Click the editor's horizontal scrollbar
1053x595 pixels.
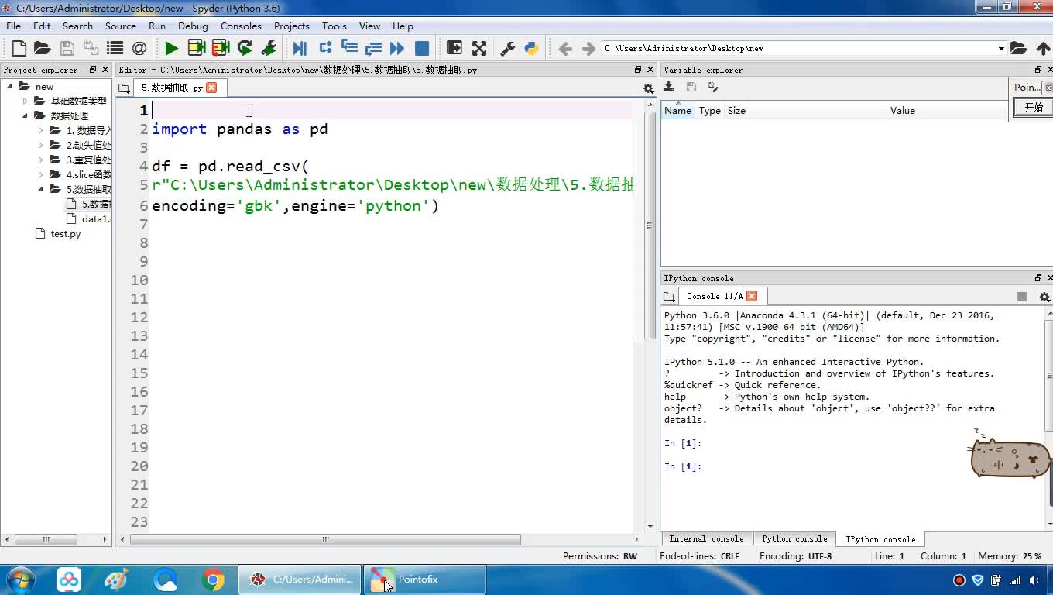coord(325,539)
